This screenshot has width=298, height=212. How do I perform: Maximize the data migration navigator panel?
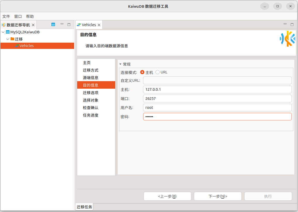(69, 25)
